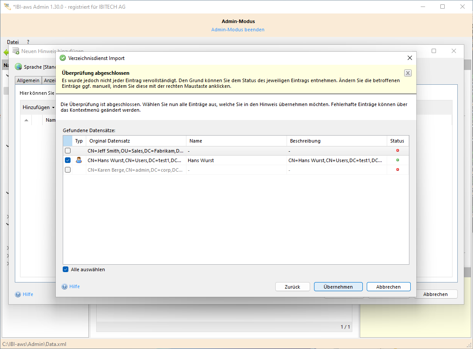Check the Jeff Smith entry
The height and width of the screenshot is (349, 473).
(68, 150)
